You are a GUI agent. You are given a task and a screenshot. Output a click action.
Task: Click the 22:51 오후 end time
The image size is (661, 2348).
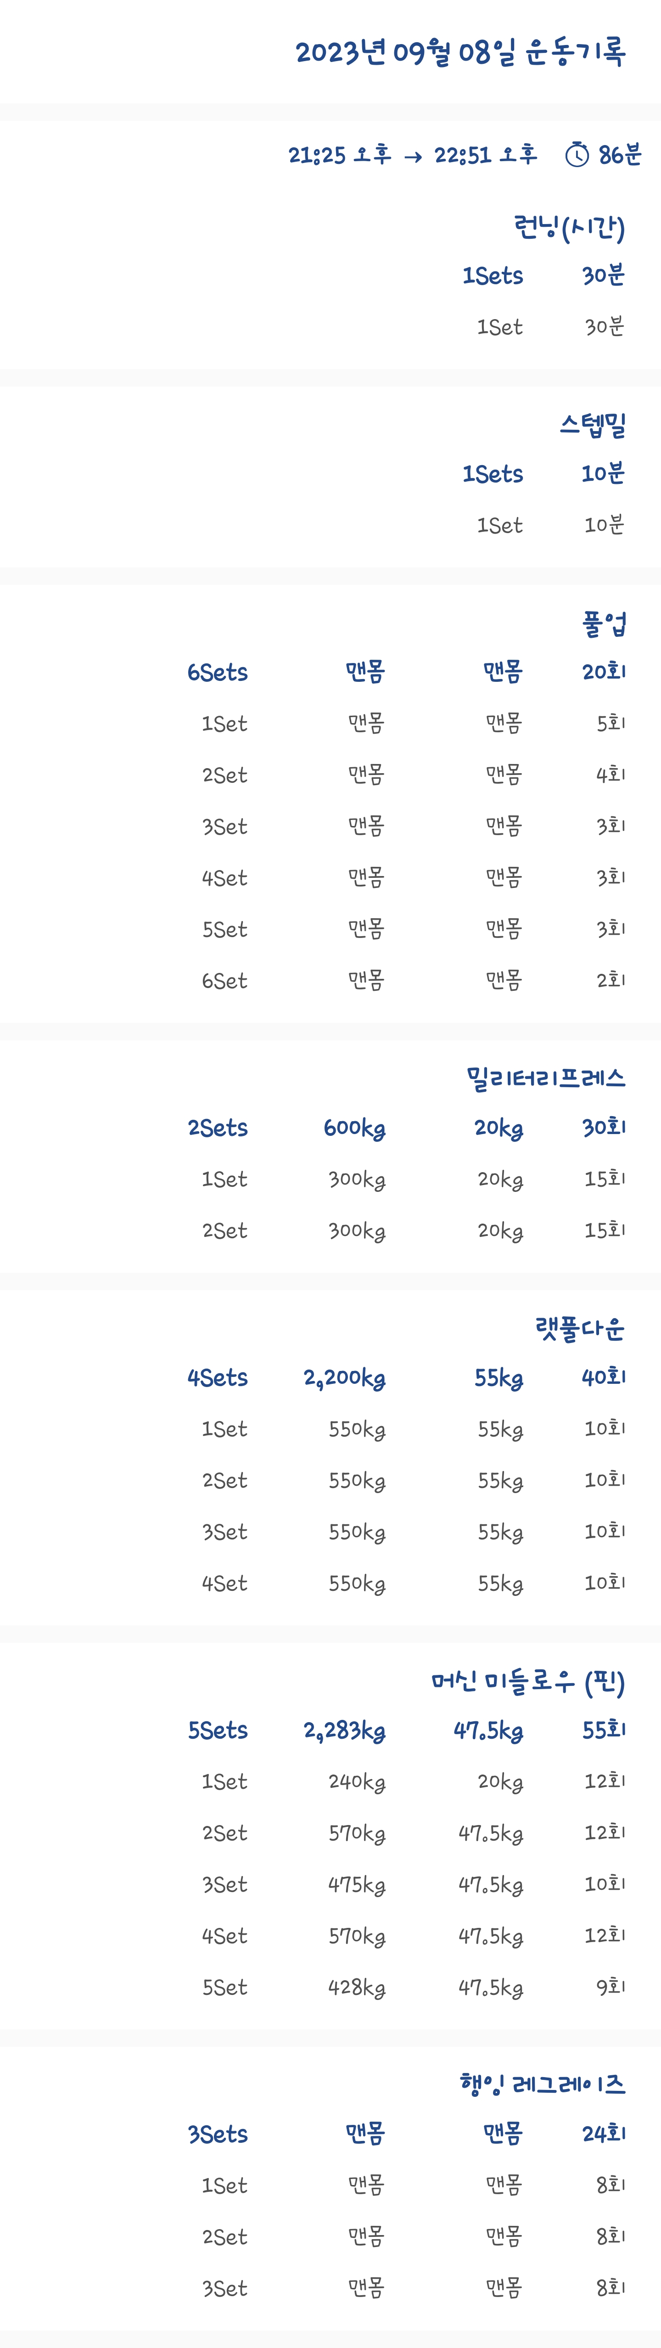click(x=486, y=155)
